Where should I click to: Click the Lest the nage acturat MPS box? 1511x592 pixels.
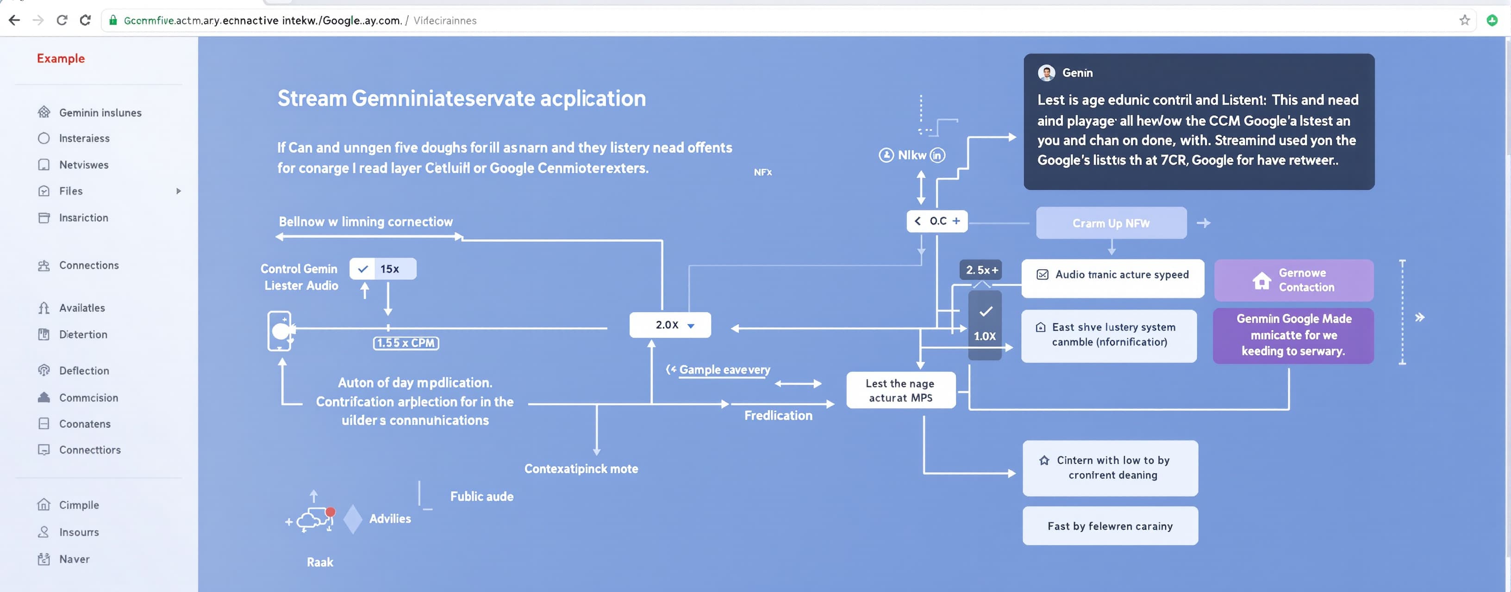tap(901, 390)
